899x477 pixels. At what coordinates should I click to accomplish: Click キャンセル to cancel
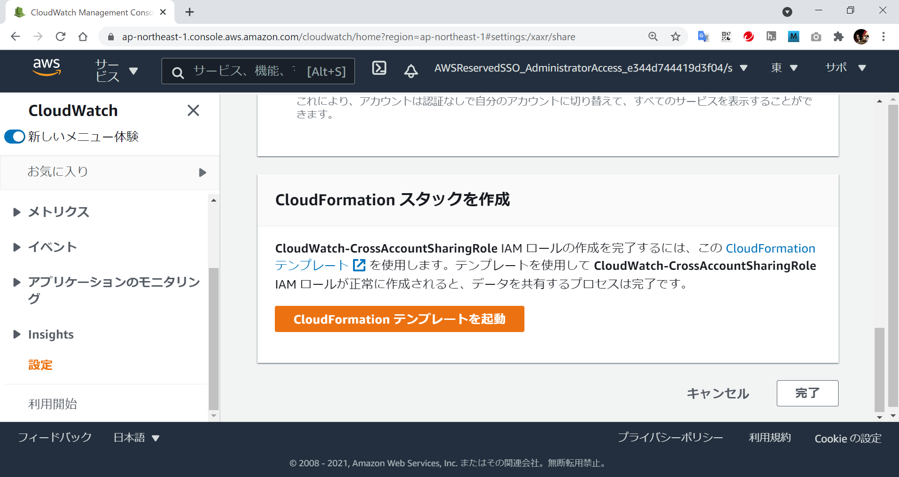pyautogui.click(x=717, y=393)
